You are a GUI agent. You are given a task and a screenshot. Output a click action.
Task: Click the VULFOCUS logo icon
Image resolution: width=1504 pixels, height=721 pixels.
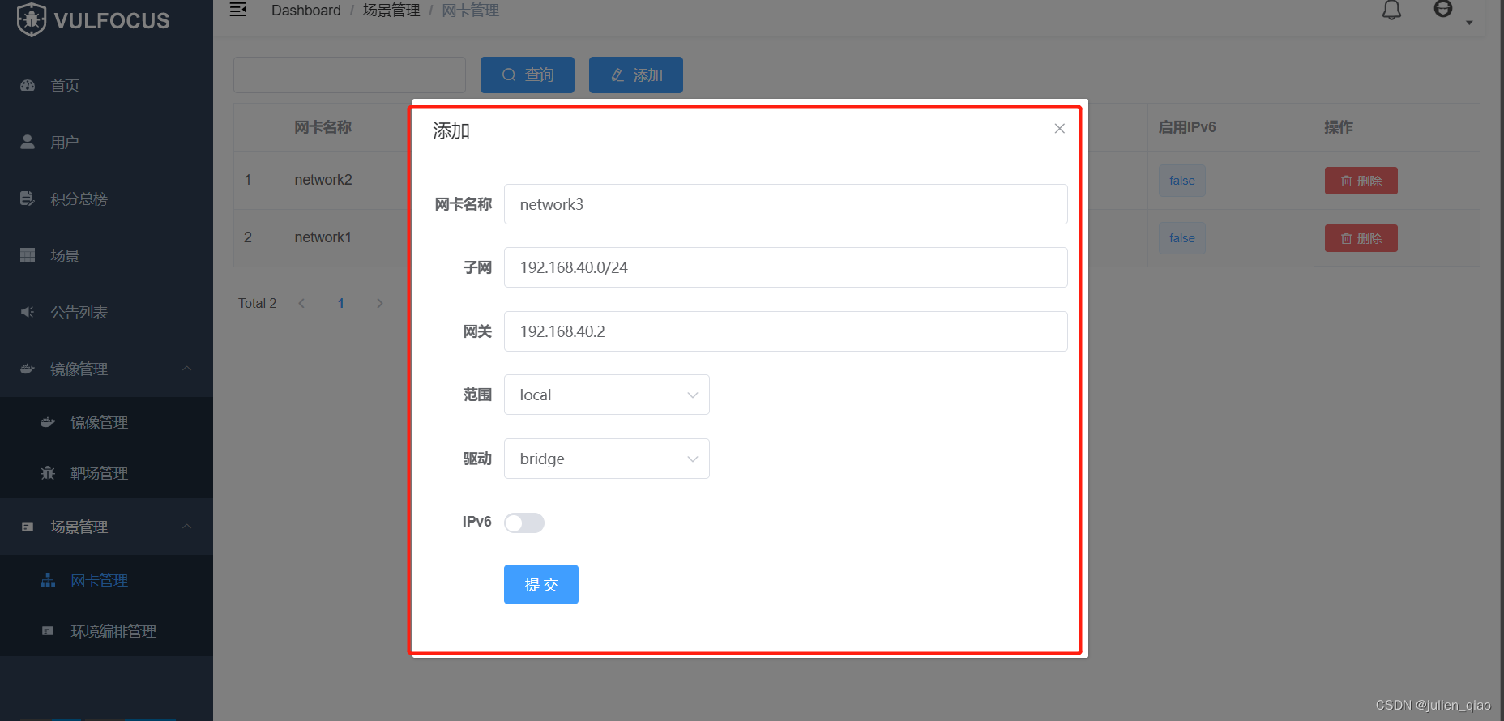point(32,19)
